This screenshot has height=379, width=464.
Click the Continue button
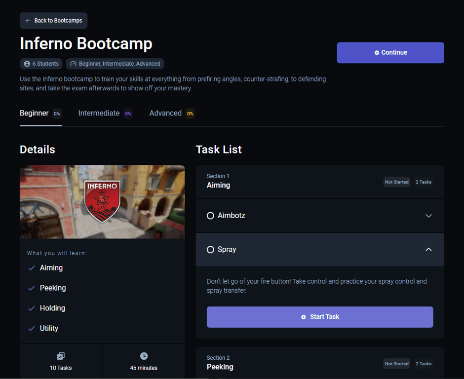pyautogui.click(x=390, y=53)
